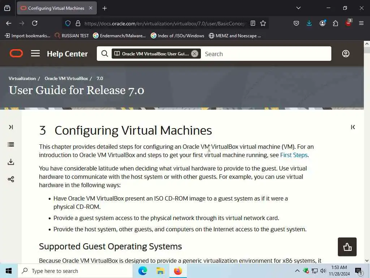The image size is (370, 278).
Task: Bookmark this page with star
Action: coord(263,23)
